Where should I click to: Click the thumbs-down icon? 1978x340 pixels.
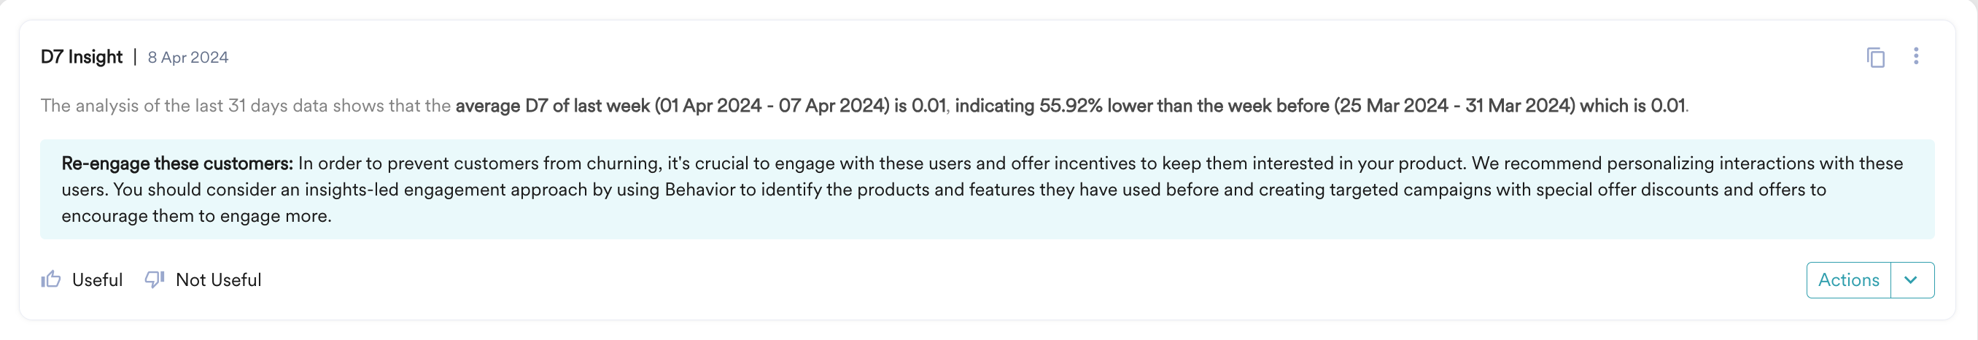coord(155,279)
